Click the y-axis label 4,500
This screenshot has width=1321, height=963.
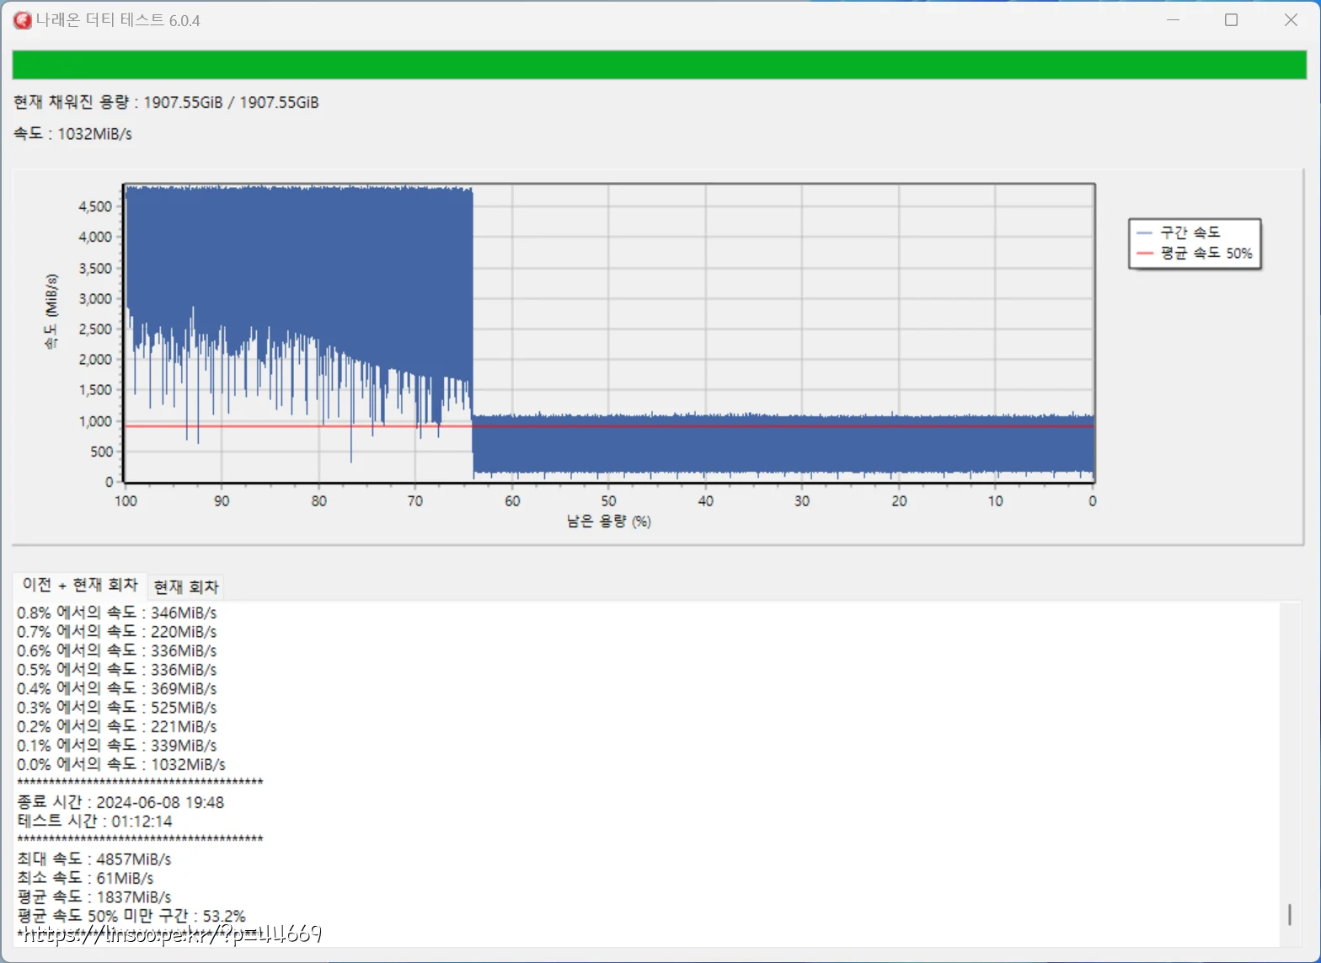[95, 207]
